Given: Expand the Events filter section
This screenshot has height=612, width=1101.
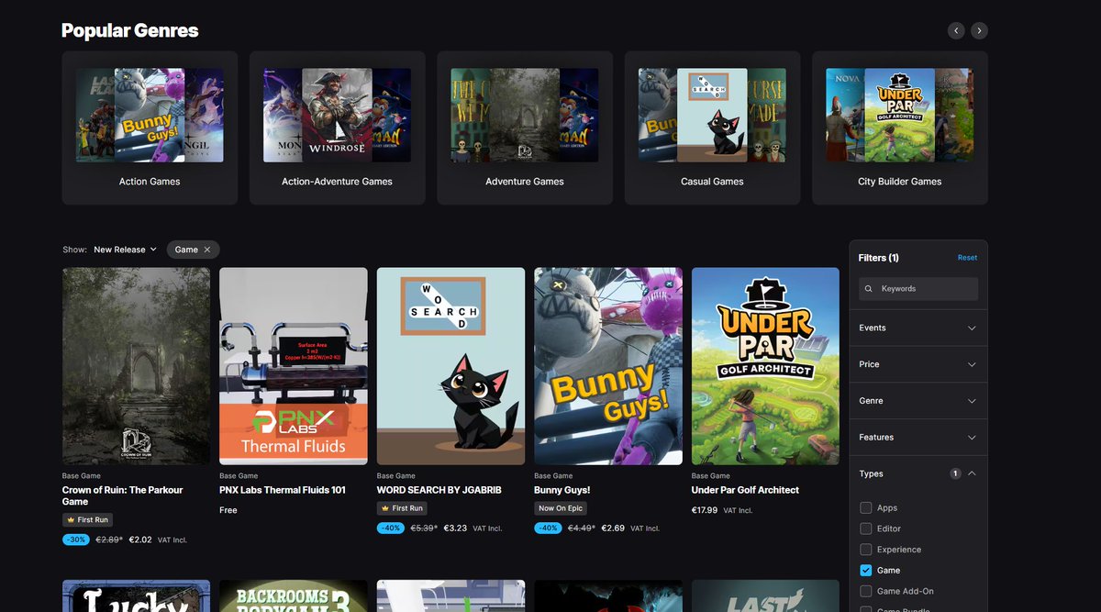Looking at the screenshot, I should click(x=918, y=328).
